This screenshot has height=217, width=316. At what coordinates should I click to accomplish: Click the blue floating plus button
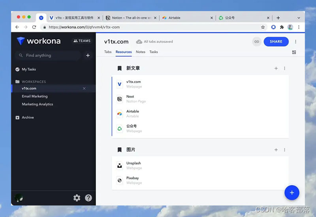[292, 192]
